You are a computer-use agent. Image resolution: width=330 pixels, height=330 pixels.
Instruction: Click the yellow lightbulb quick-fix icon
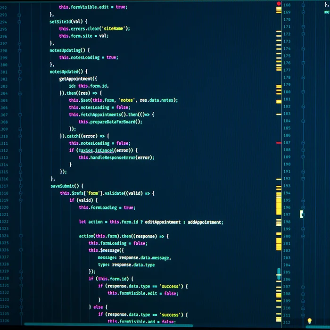(x=310, y=321)
